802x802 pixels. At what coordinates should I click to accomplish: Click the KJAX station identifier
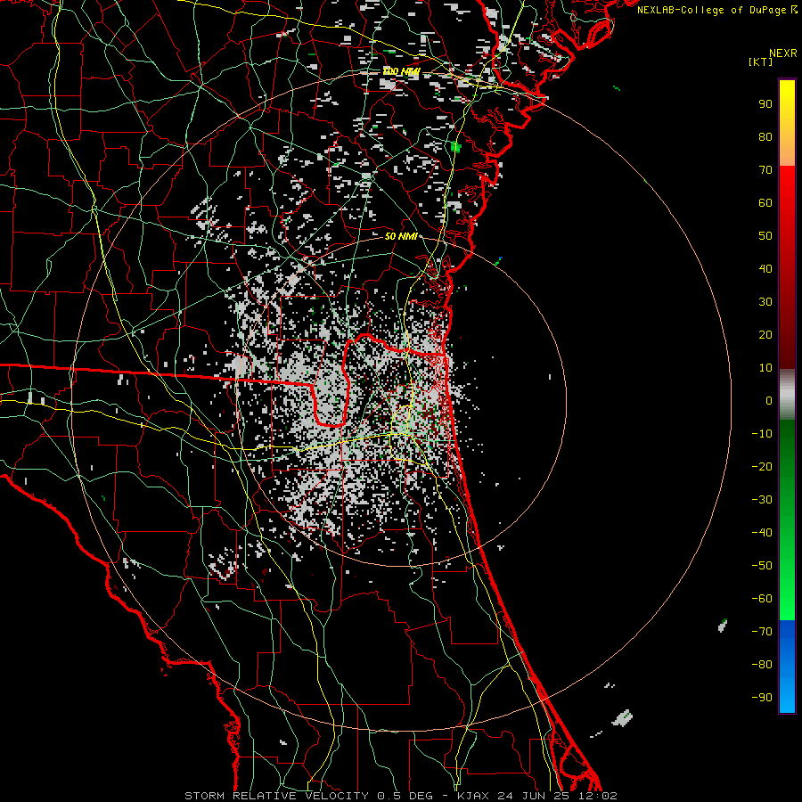point(472,796)
